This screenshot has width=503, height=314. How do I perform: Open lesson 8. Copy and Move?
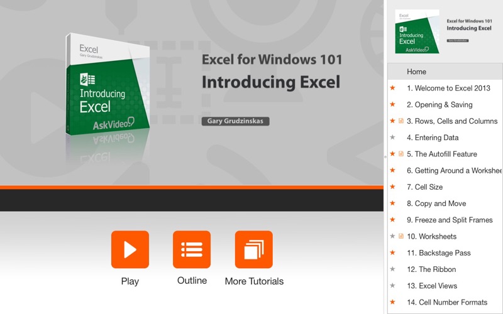click(x=436, y=203)
